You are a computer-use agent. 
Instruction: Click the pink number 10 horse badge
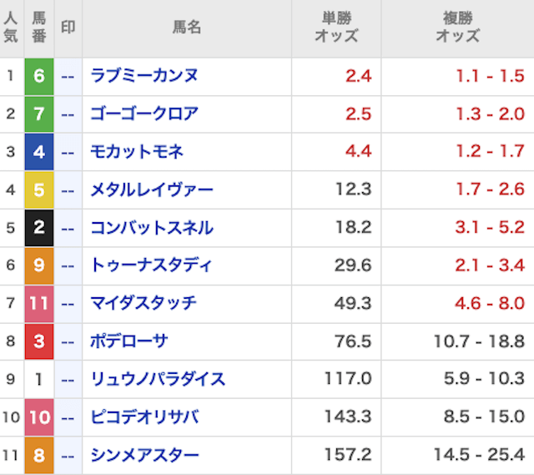click(39, 417)
